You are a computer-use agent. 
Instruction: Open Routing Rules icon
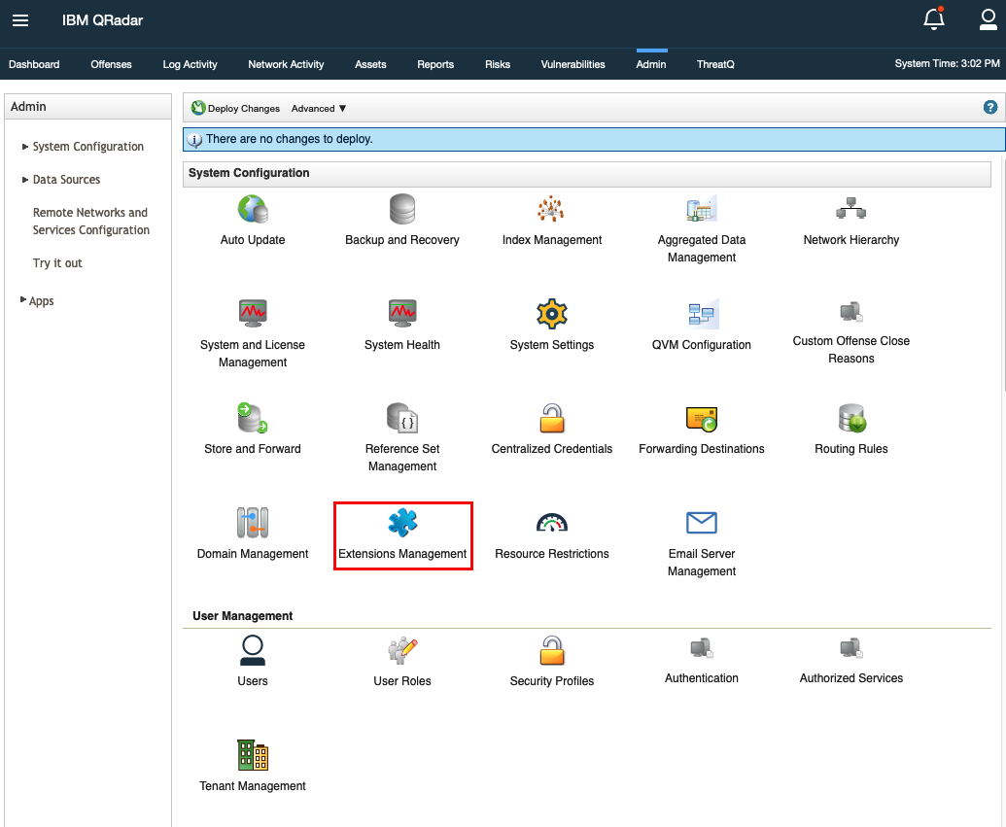click(x=851, y=418)
